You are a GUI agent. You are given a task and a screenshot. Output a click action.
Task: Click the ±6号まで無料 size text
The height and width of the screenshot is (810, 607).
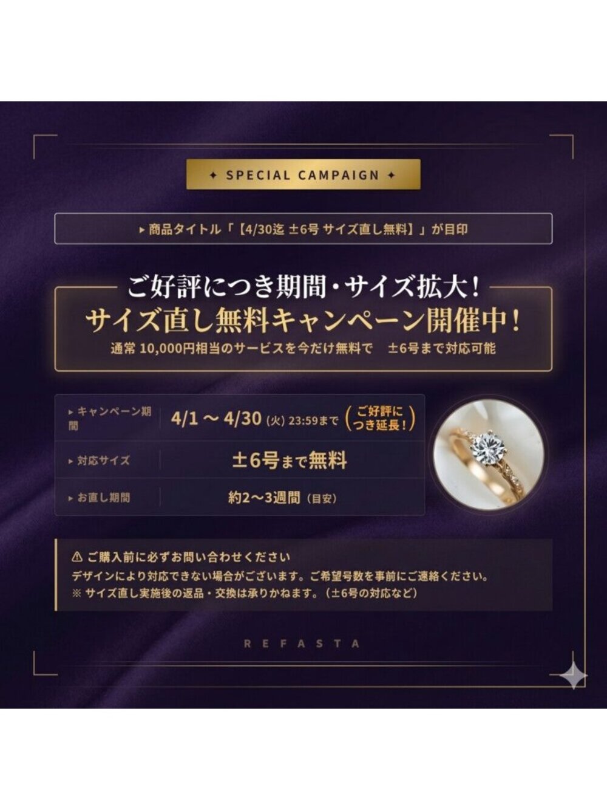(290, 460)
